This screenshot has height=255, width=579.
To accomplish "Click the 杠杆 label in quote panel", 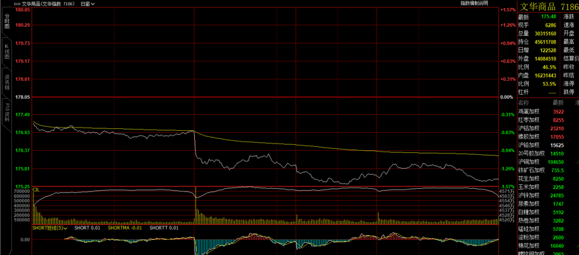I will tap(523, 91).
